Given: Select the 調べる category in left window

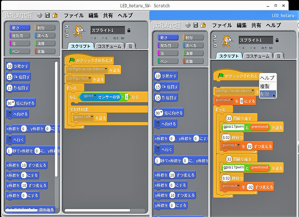Looking at the screenshot, I should point(45,36).
